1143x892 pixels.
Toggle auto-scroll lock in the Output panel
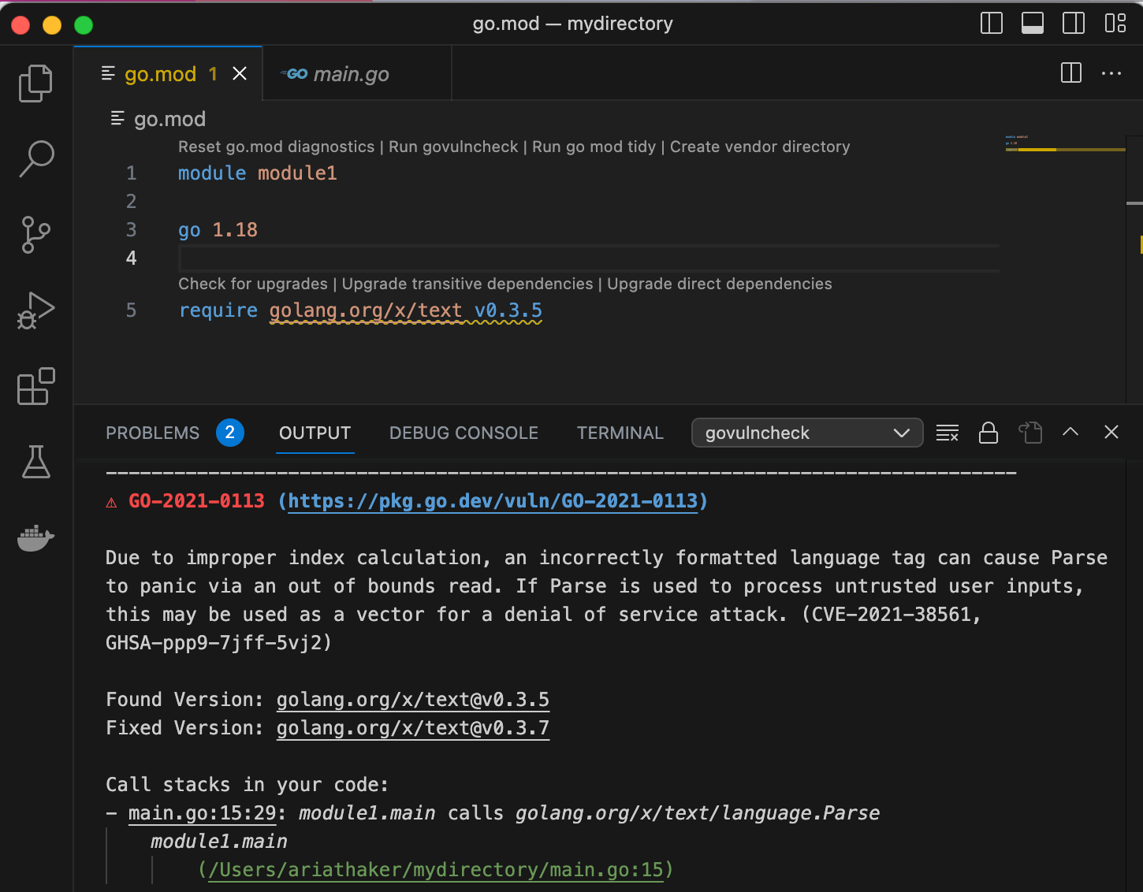coord(988,433)
